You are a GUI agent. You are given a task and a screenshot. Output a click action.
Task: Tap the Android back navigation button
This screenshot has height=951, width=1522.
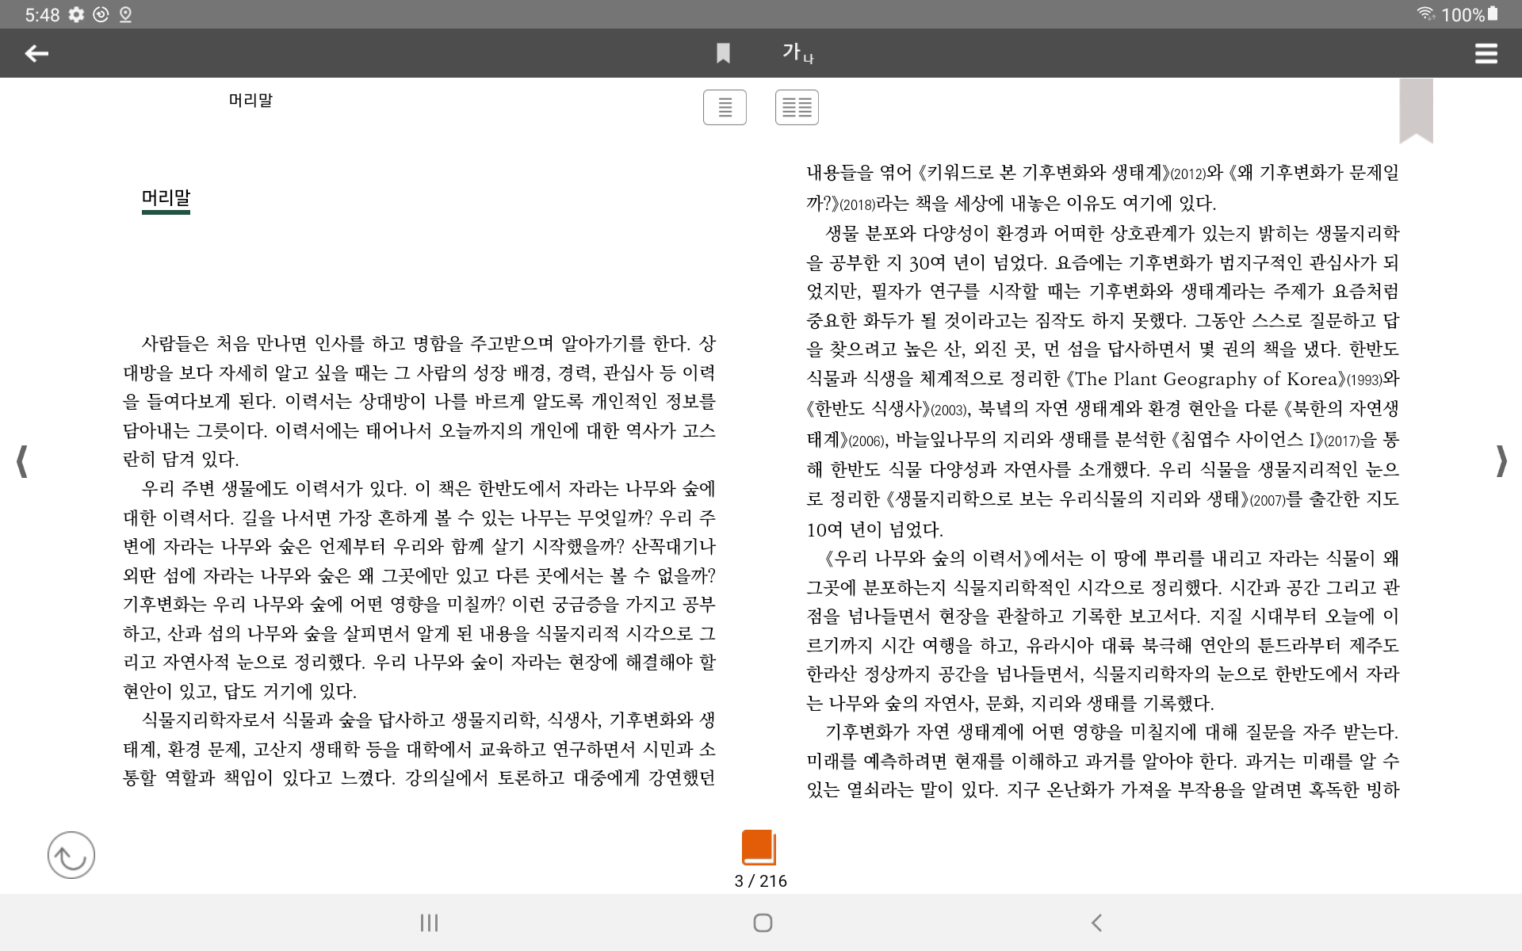point(1096,922)
